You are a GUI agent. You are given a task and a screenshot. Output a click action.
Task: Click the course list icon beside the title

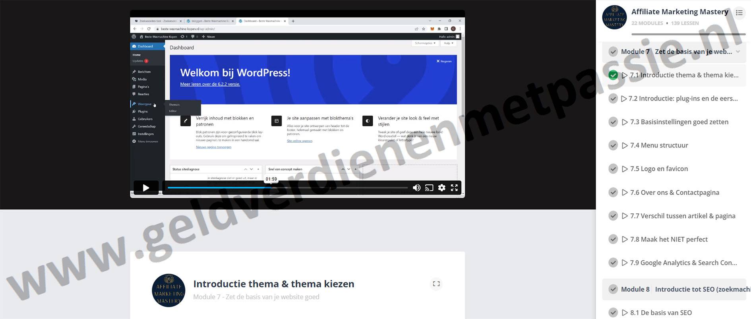[739, 13]
